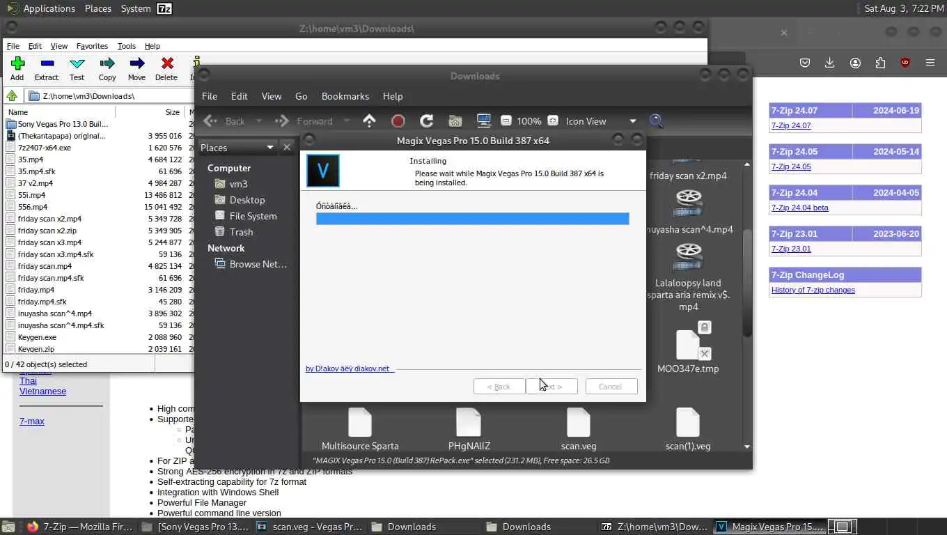Open the Tools menu in 7-Zip

pos(127,46)
